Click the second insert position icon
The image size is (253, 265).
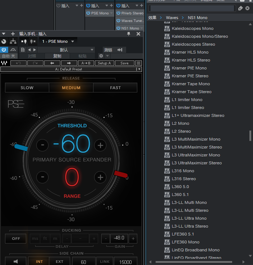(x=33, y=41)
